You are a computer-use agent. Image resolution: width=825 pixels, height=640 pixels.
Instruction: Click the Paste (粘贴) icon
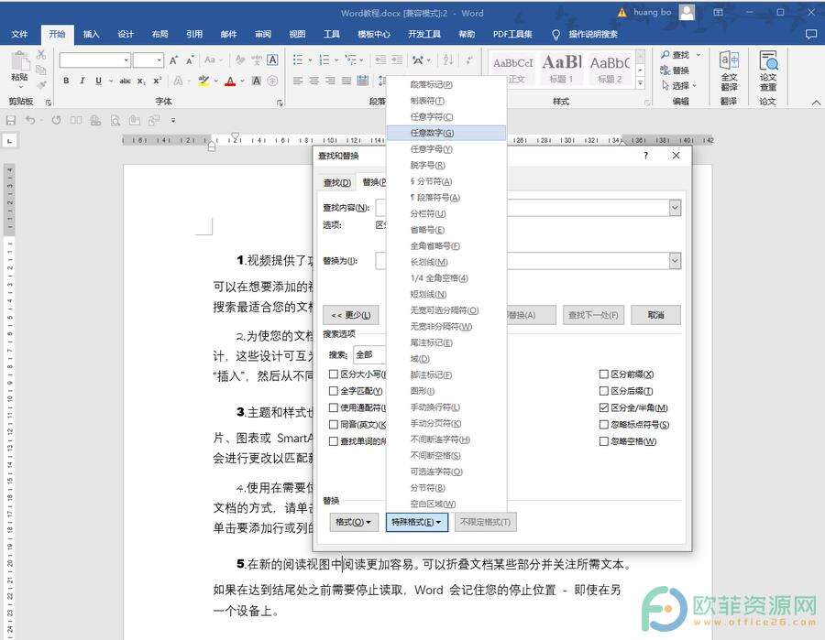[x=19, y=67]
